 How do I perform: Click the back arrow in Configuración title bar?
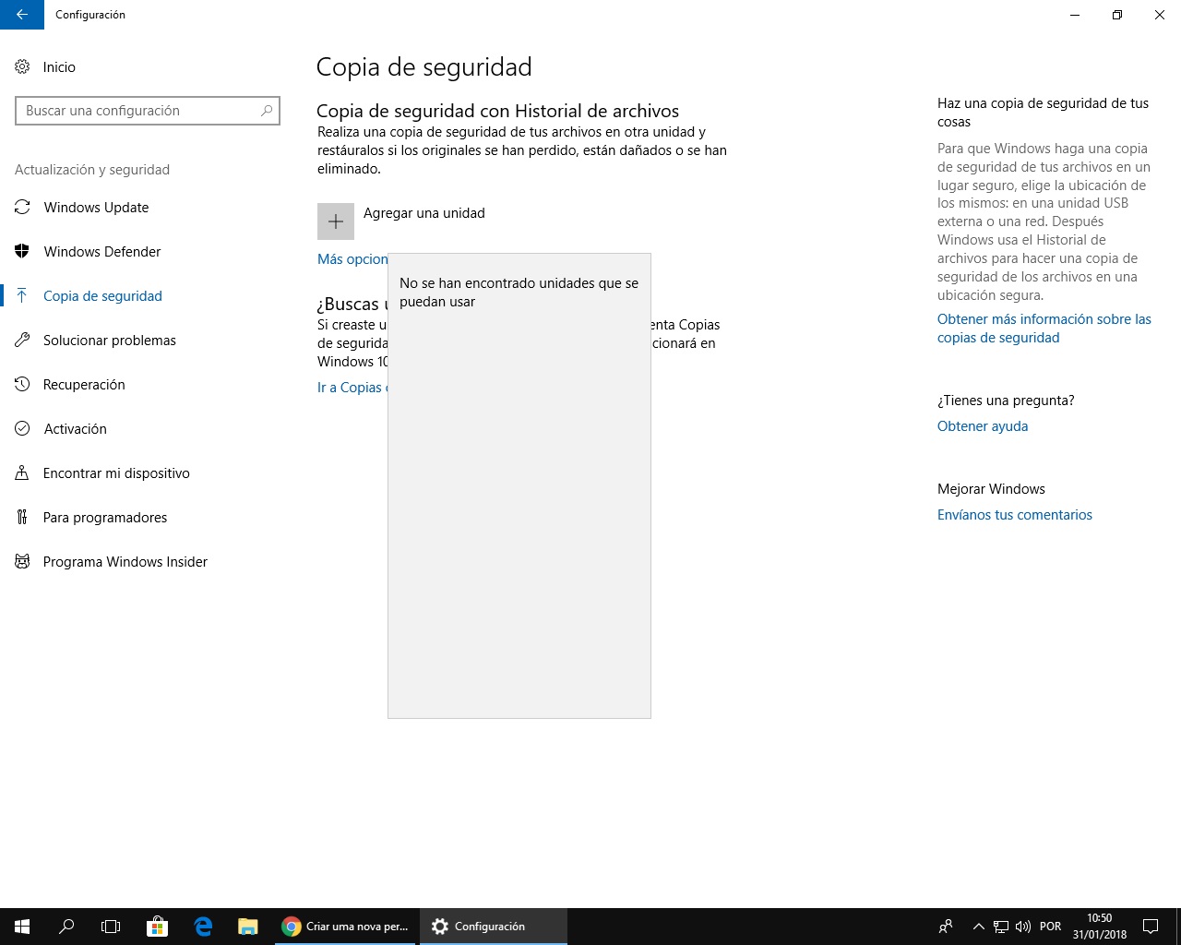[22, 15]
